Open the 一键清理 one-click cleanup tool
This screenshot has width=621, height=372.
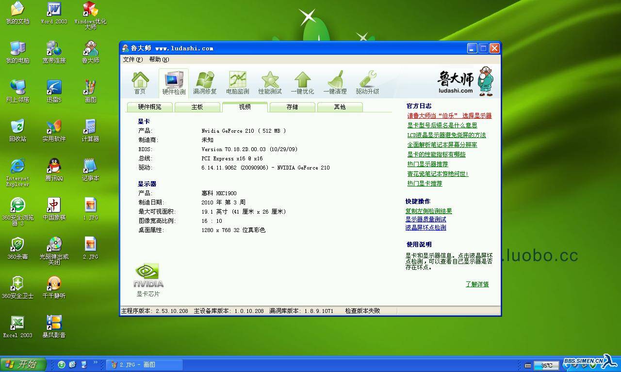coord(335,83)
